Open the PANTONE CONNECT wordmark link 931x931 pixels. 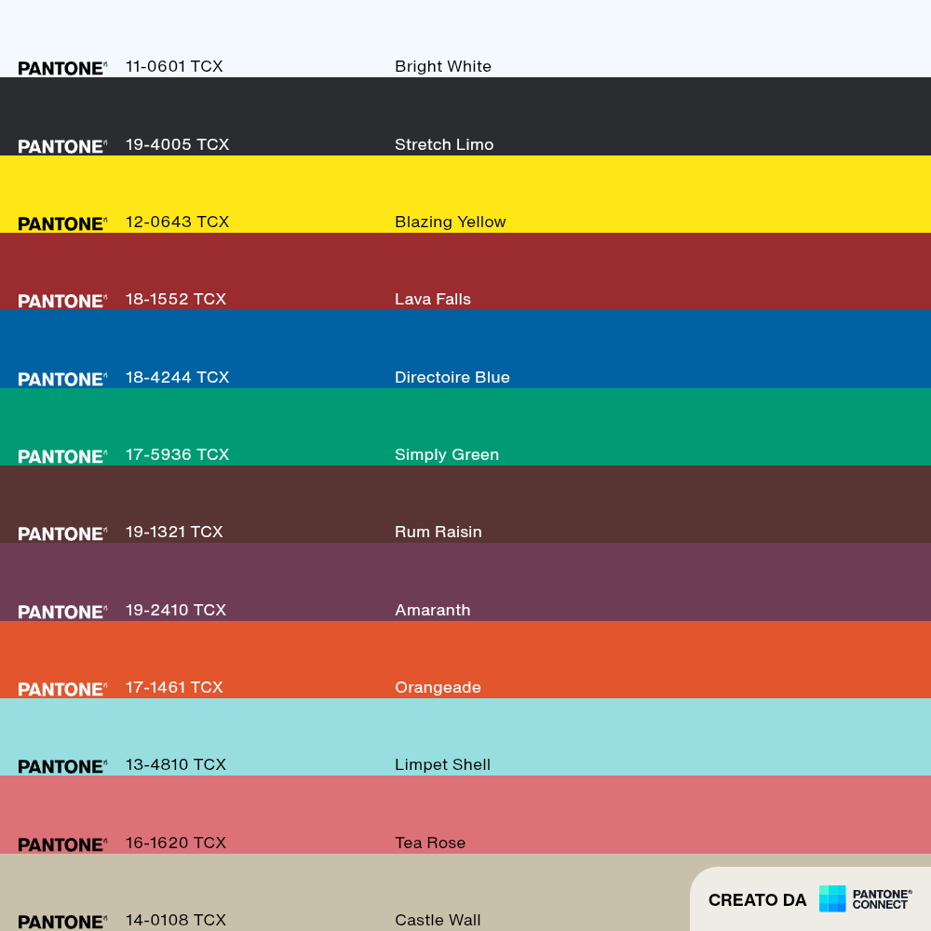[x=882, y=899]
